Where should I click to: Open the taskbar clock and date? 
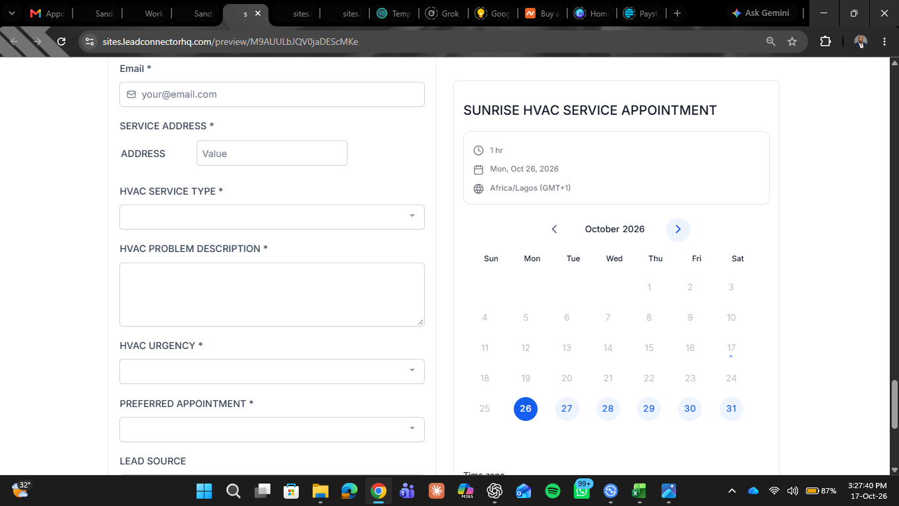tap(867, 491)
